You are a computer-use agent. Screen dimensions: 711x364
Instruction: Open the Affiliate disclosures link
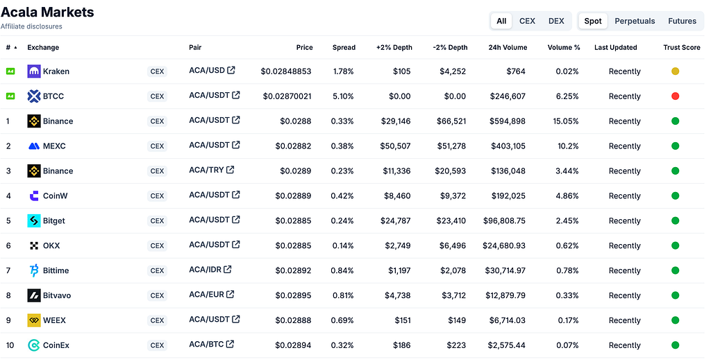tap(31, 26)
